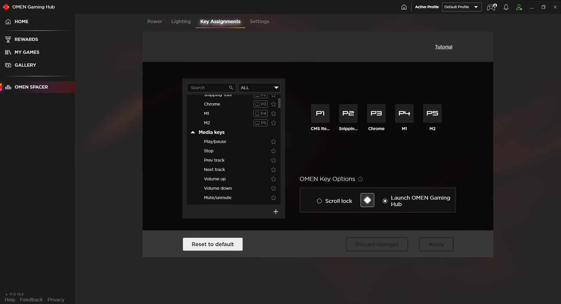Star the Play/pause media key
Screen dimensions: 561x304
tap(273, 142)
